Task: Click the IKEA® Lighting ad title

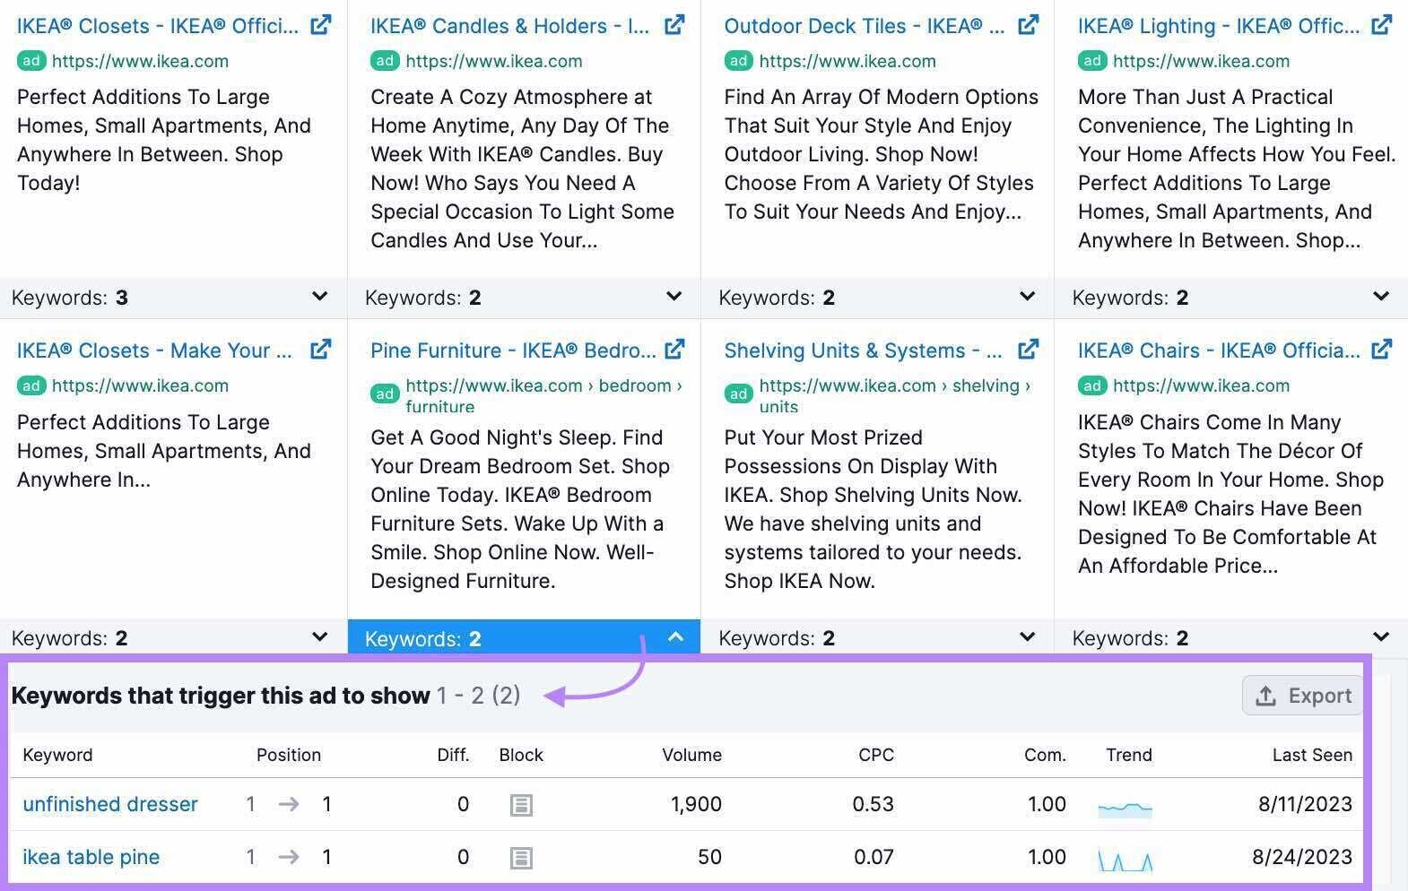Action: [x=1220, y=25]
